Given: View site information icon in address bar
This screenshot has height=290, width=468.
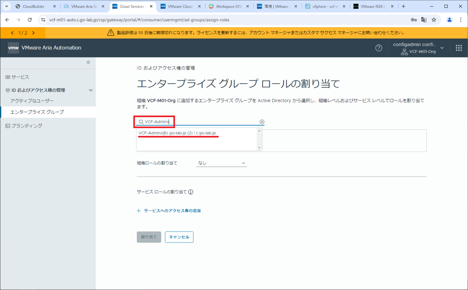Looking at the screenshot, I should coord(43,20).
